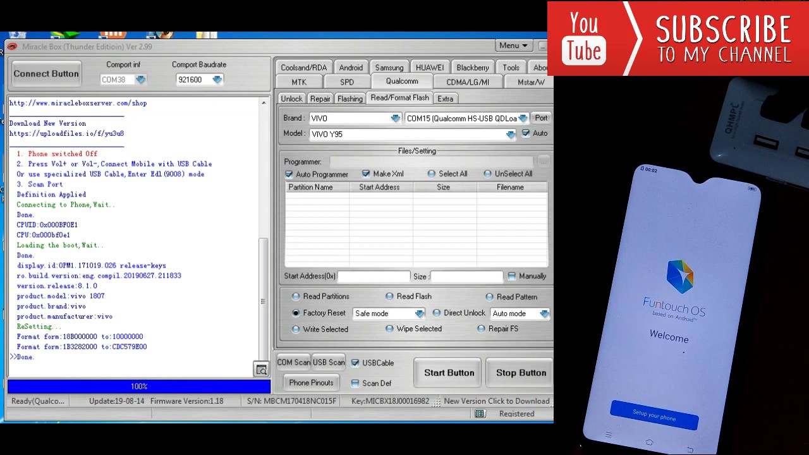Select Read Pattern option

(x=489, y=297)
